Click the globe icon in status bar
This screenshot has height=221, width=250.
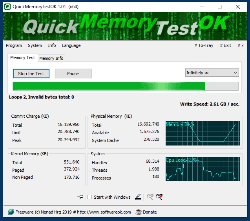coord(11,212)
